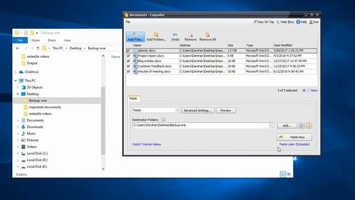Sort by Size column header
355x200 pixels.
236,46
